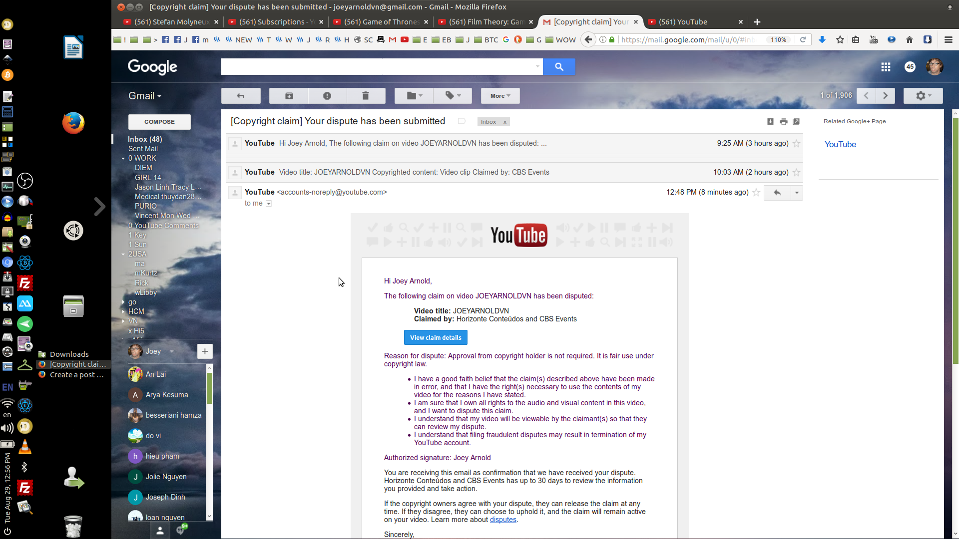The image size is (959, 539).
Task: Open the Firefox hamburger menu
Action: point(948,39)
